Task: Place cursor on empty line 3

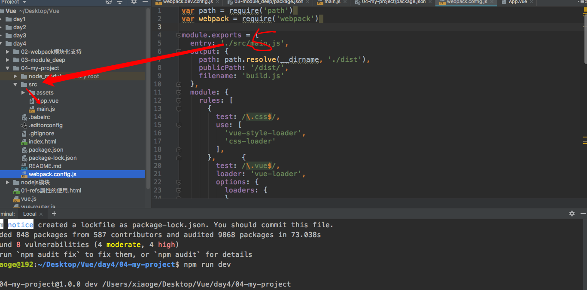Action: click(x=382, y=27)
